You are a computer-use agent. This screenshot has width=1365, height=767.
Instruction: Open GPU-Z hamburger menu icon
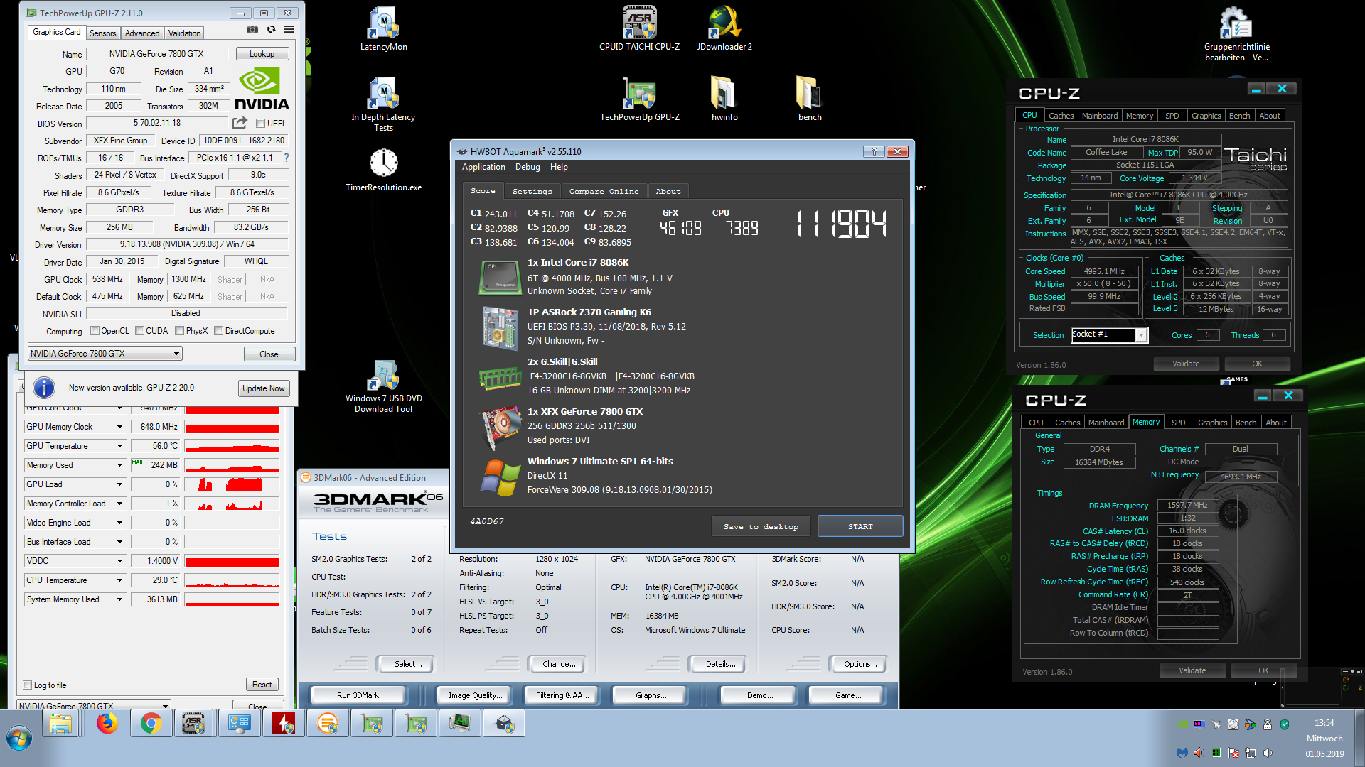click(289, 30)
